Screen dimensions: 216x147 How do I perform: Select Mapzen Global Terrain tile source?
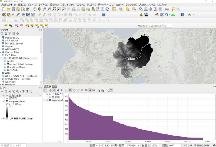(20, 64)
